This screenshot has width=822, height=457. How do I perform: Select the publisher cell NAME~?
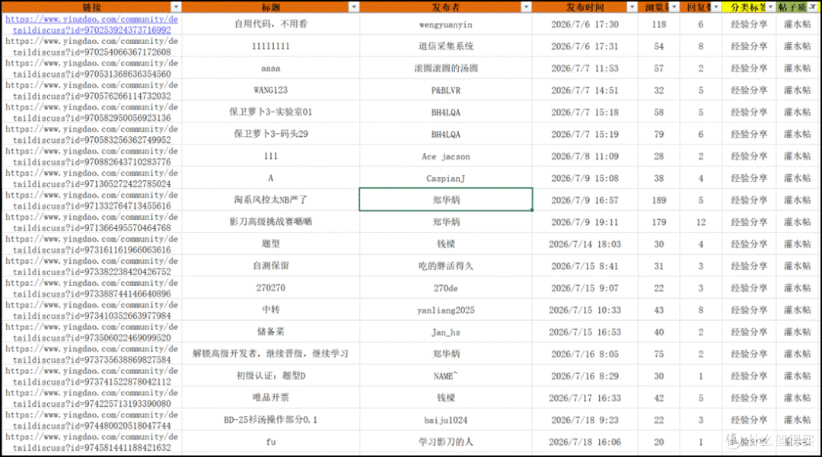445,376
